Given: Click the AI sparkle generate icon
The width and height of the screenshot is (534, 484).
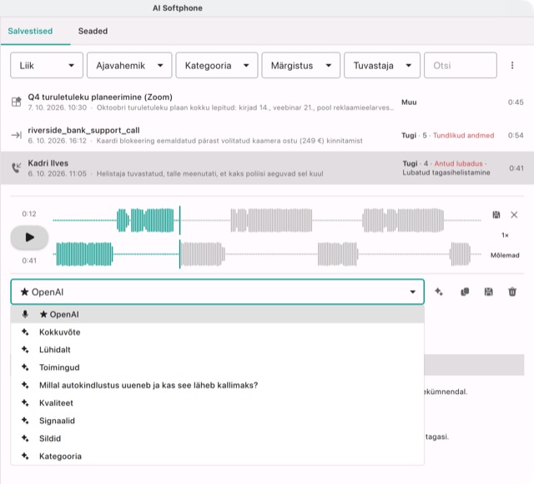Looking at the screenshot, I should [x=439, y=292].
